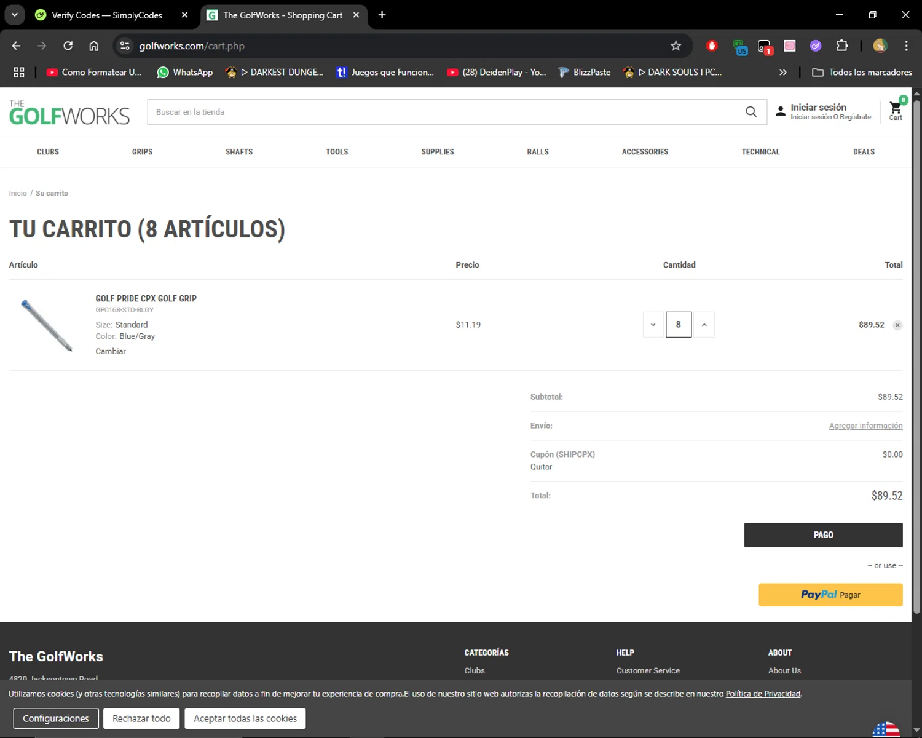Click Iniciar sesión link

click(818, 107)
